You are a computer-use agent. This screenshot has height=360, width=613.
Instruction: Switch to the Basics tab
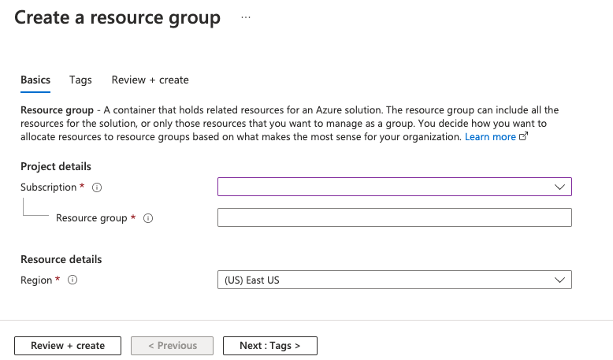click(x=35, y=80)
